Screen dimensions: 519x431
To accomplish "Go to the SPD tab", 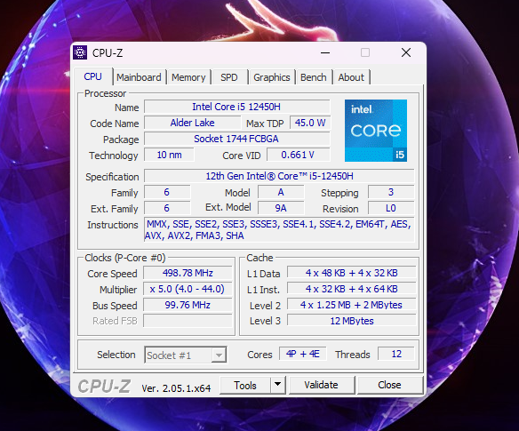I will [x=229, y=77].
